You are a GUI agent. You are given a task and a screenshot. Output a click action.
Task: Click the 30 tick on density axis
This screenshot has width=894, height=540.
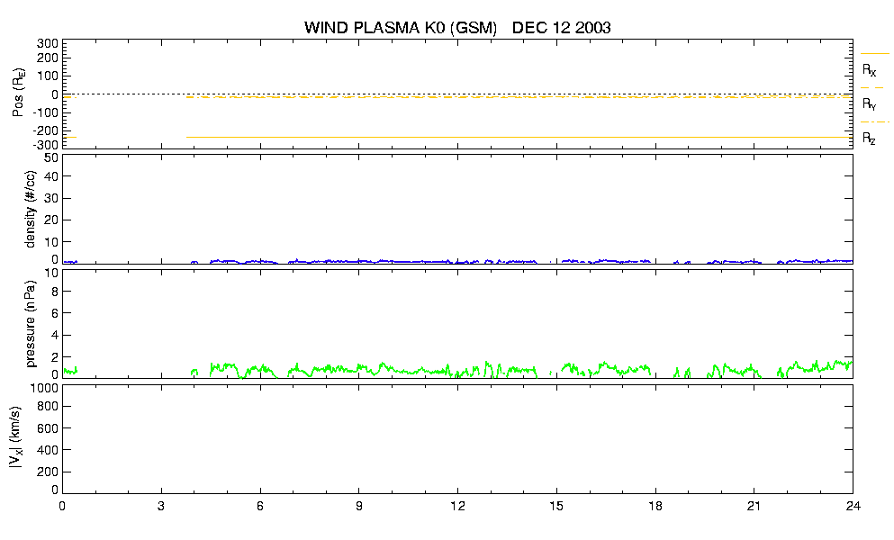click(51, 198)
